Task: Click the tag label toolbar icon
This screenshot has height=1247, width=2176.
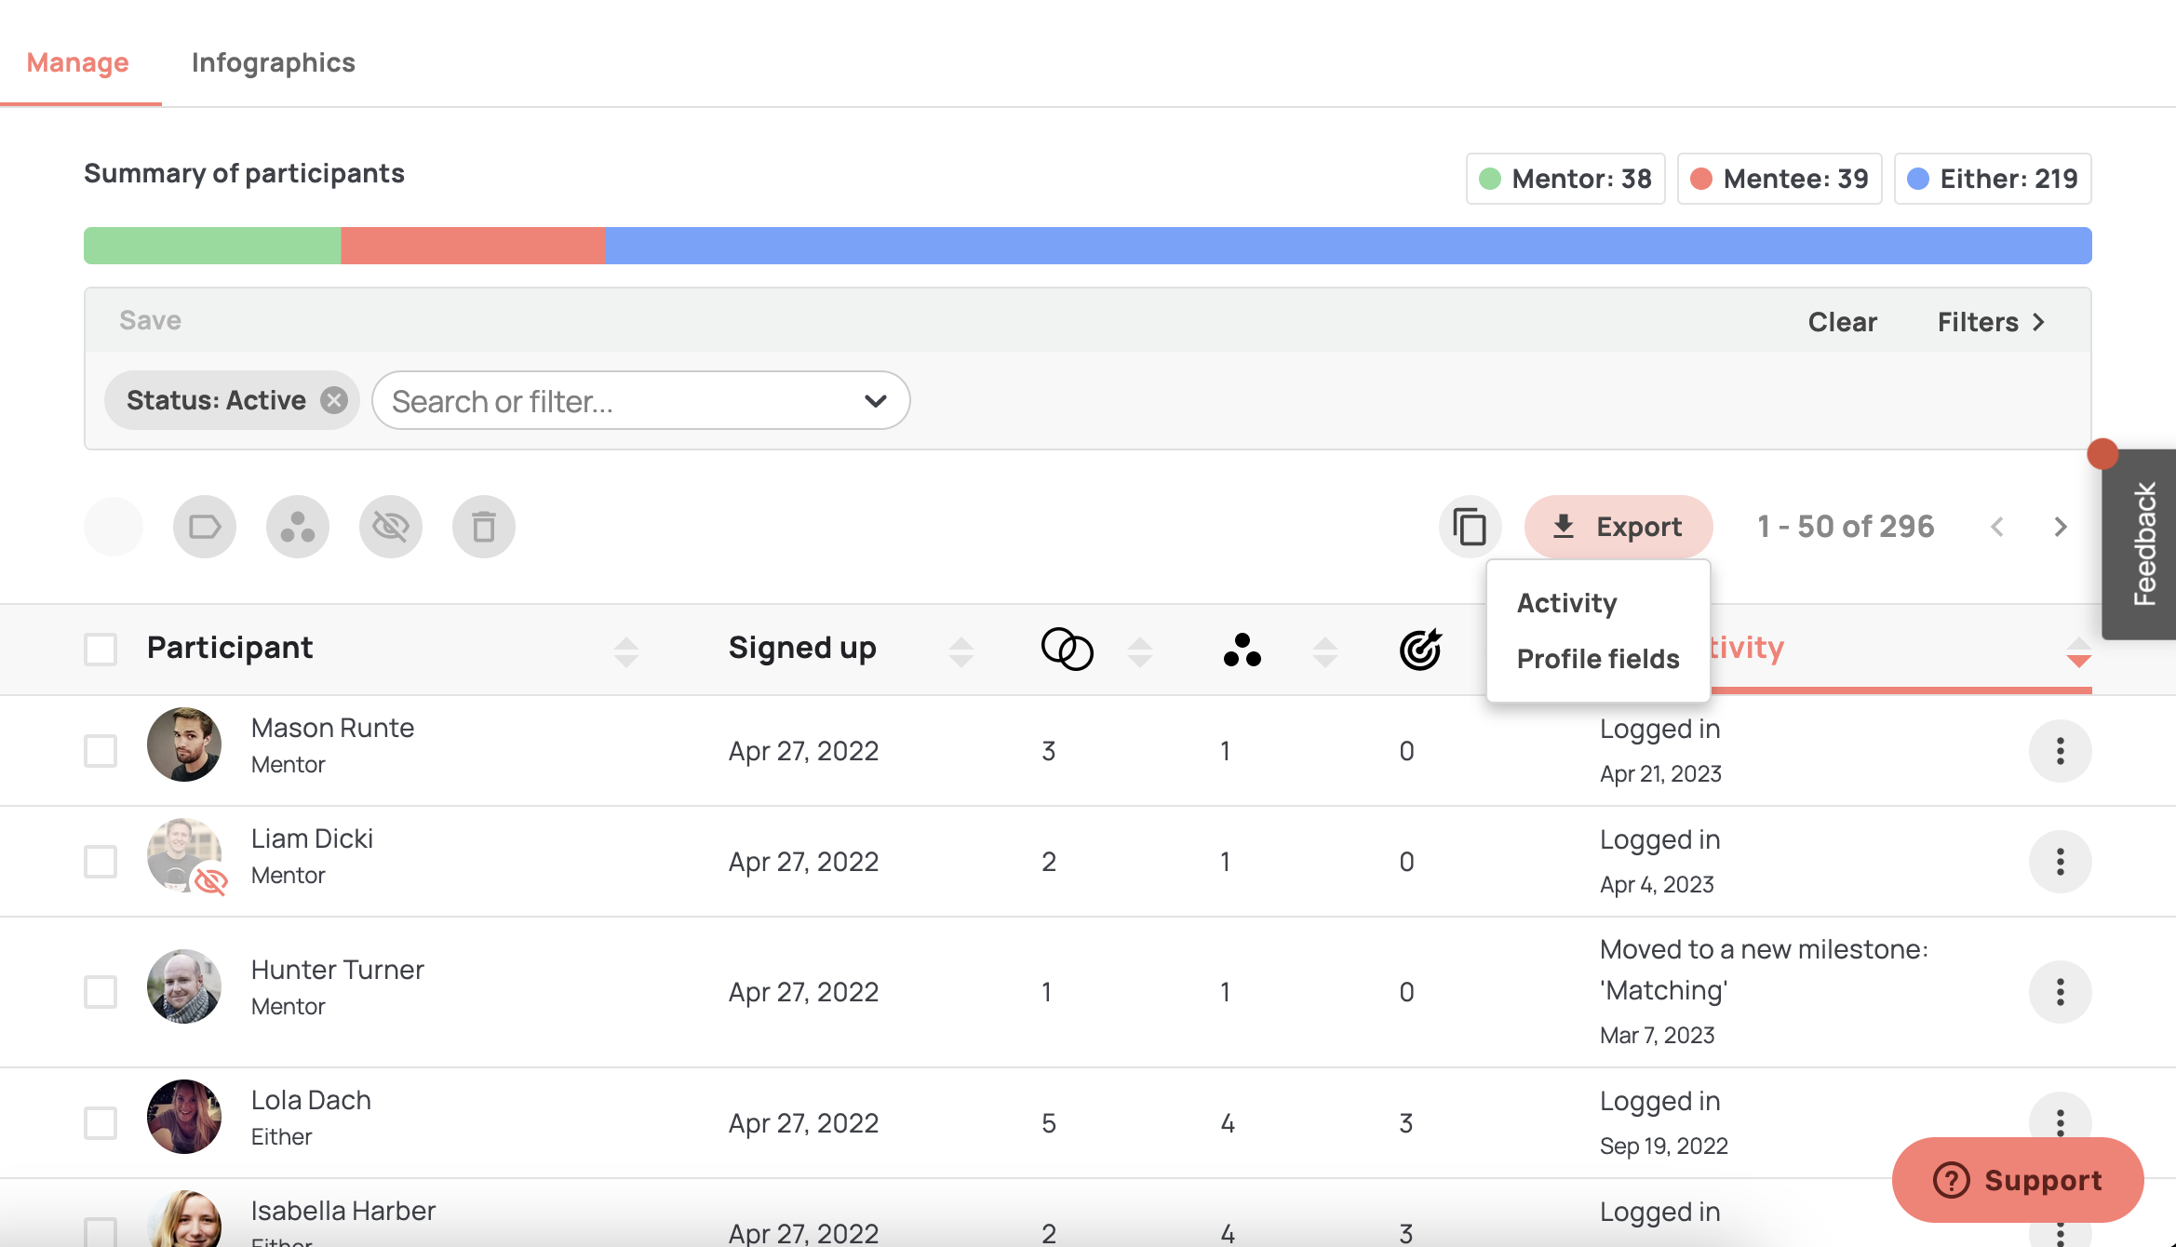Action: tap(205, 527)
